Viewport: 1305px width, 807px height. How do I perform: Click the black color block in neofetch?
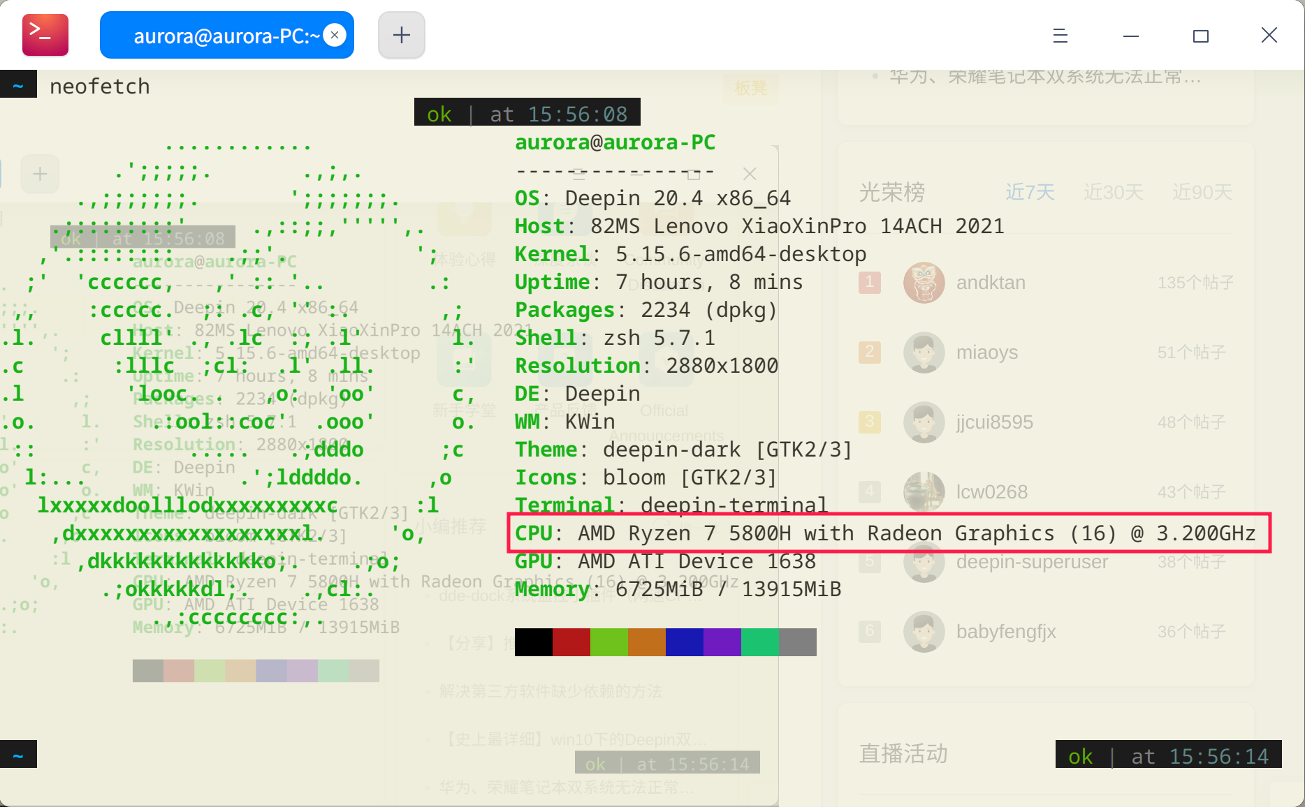coord(534,642)
